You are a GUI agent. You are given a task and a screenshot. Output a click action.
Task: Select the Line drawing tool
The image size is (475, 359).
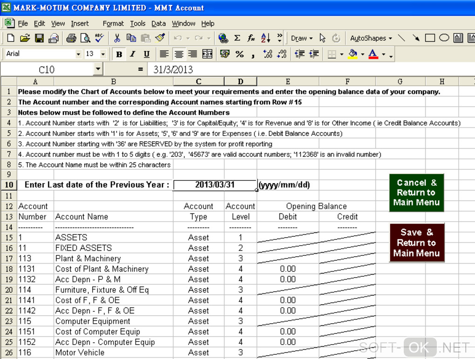click(x=401, y=38)
